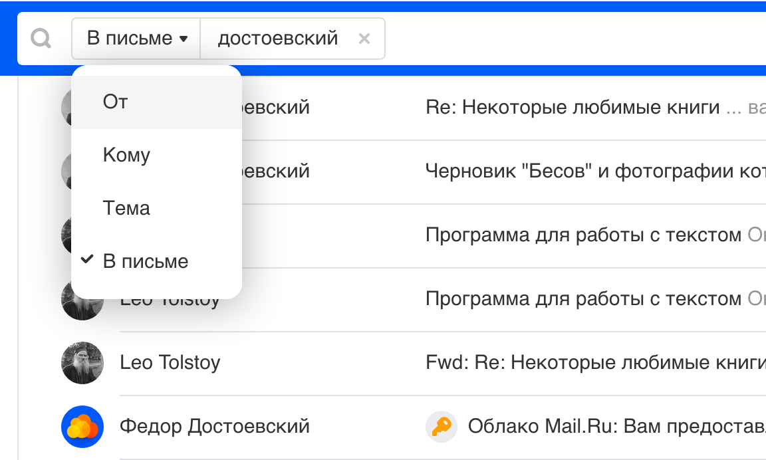Click the key icon in the Облако Mail.Ru email
The height and width of the screenshot is (460, 766).
[x=442, y=426]
